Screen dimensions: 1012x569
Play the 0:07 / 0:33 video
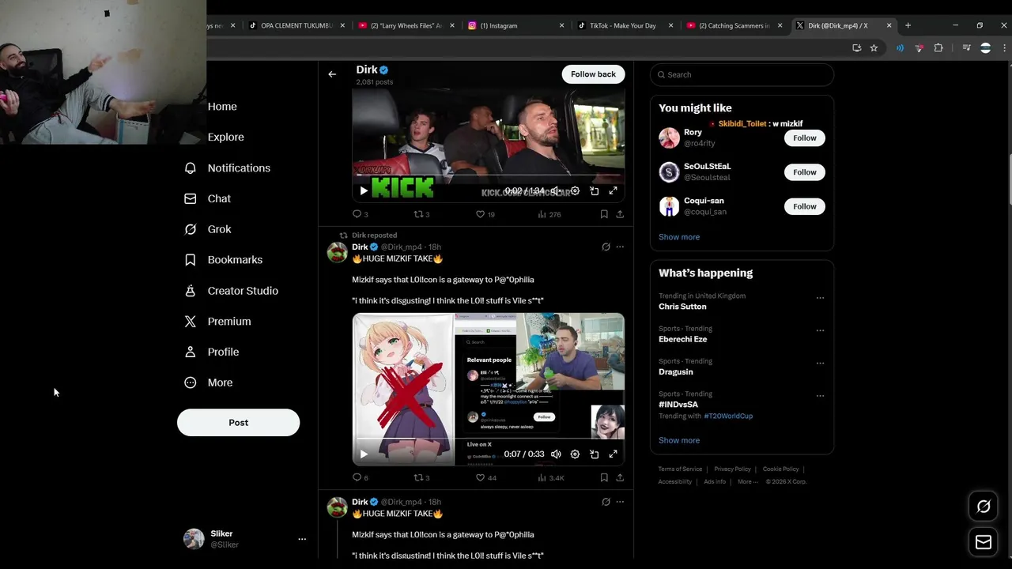364,454
